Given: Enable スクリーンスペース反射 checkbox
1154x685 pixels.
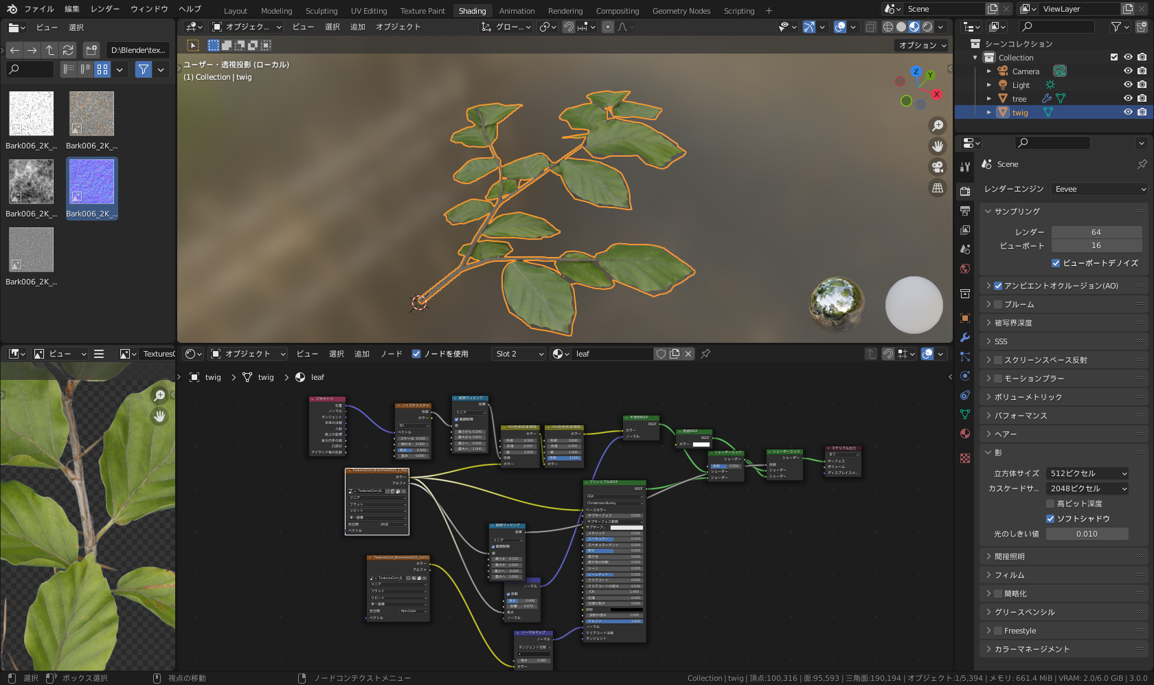Looking at the screenshot, I should click(x=999, y=360).
